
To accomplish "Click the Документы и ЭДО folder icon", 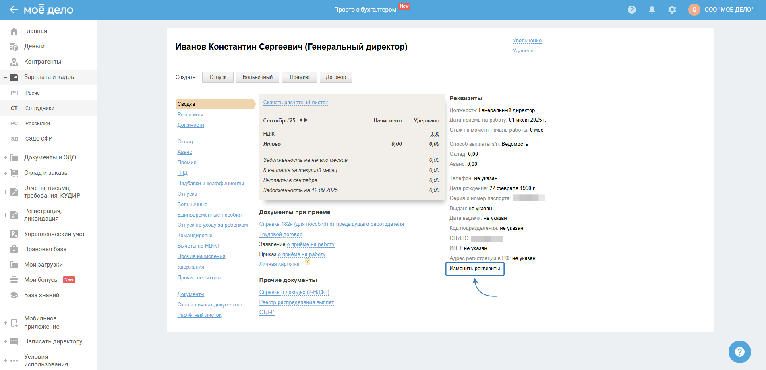I will pyautogui.click(x=14, y=157).
